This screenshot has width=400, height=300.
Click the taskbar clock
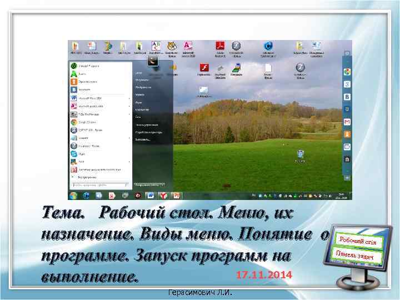click(341, 196)
